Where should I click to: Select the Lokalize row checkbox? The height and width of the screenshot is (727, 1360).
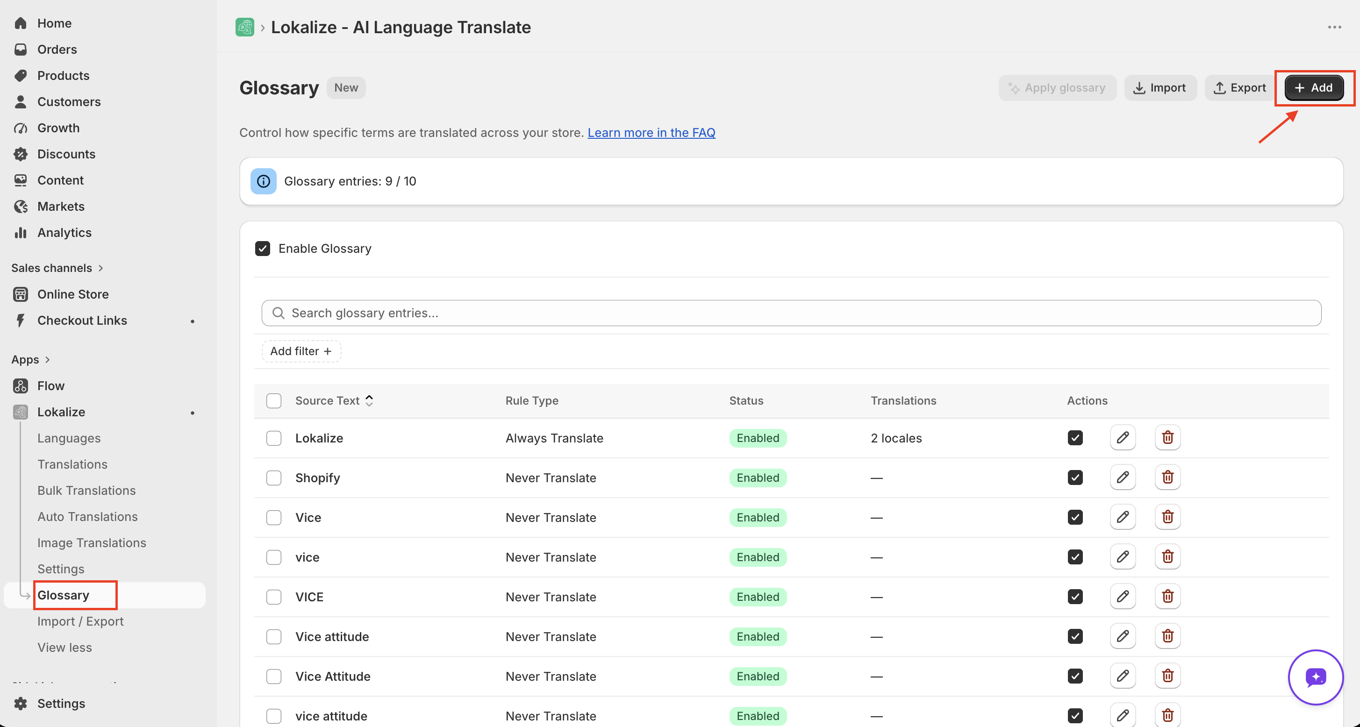273,438
